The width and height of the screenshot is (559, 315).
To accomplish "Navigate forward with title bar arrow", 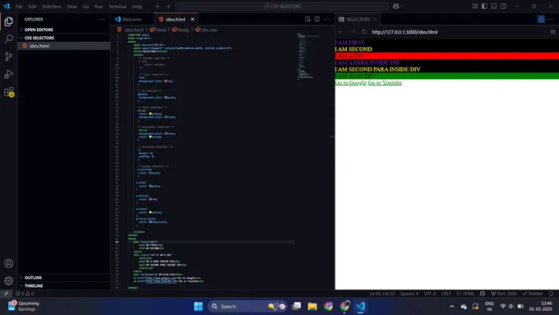I will click(168, 6).
